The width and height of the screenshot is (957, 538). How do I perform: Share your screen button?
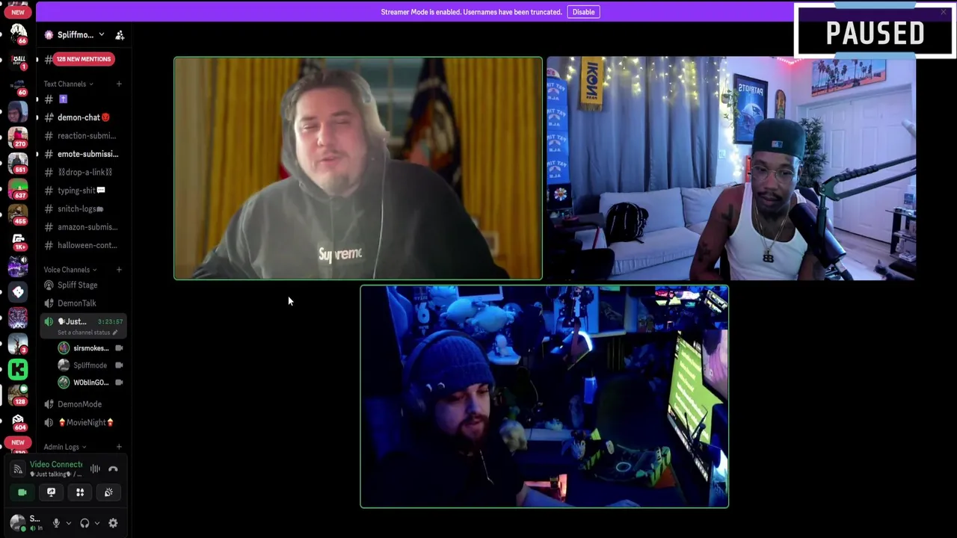pyautogui.click(x=51, y=492)
